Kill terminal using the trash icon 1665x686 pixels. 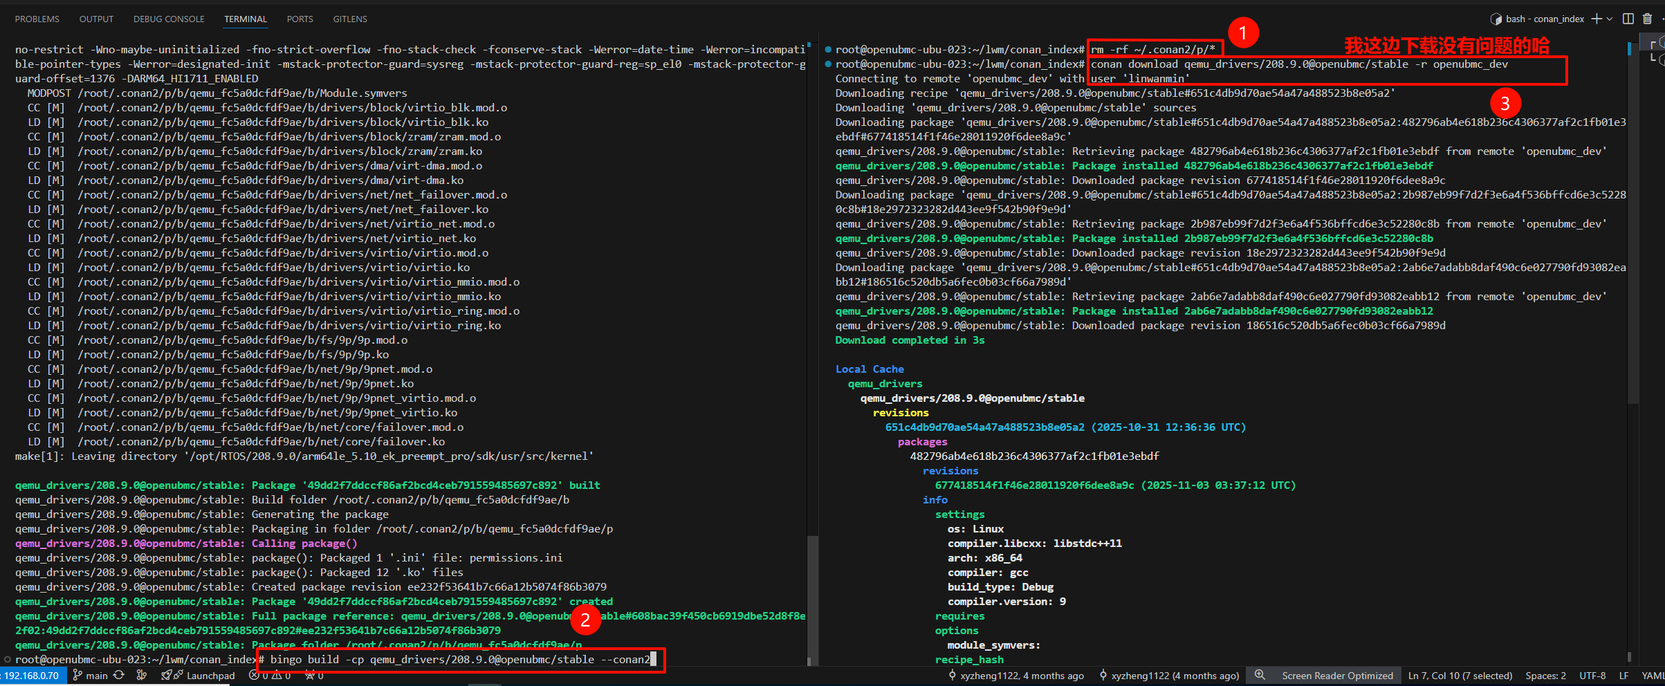(x=1647, y=19)
